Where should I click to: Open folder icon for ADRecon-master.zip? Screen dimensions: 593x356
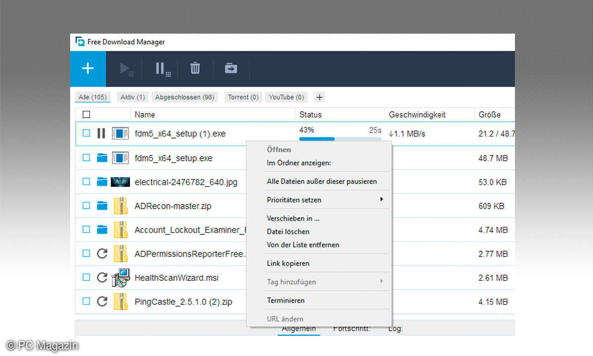102,206
